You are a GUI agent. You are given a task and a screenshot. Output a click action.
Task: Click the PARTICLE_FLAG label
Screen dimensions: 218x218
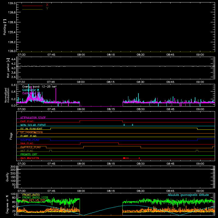click(31, 147)
